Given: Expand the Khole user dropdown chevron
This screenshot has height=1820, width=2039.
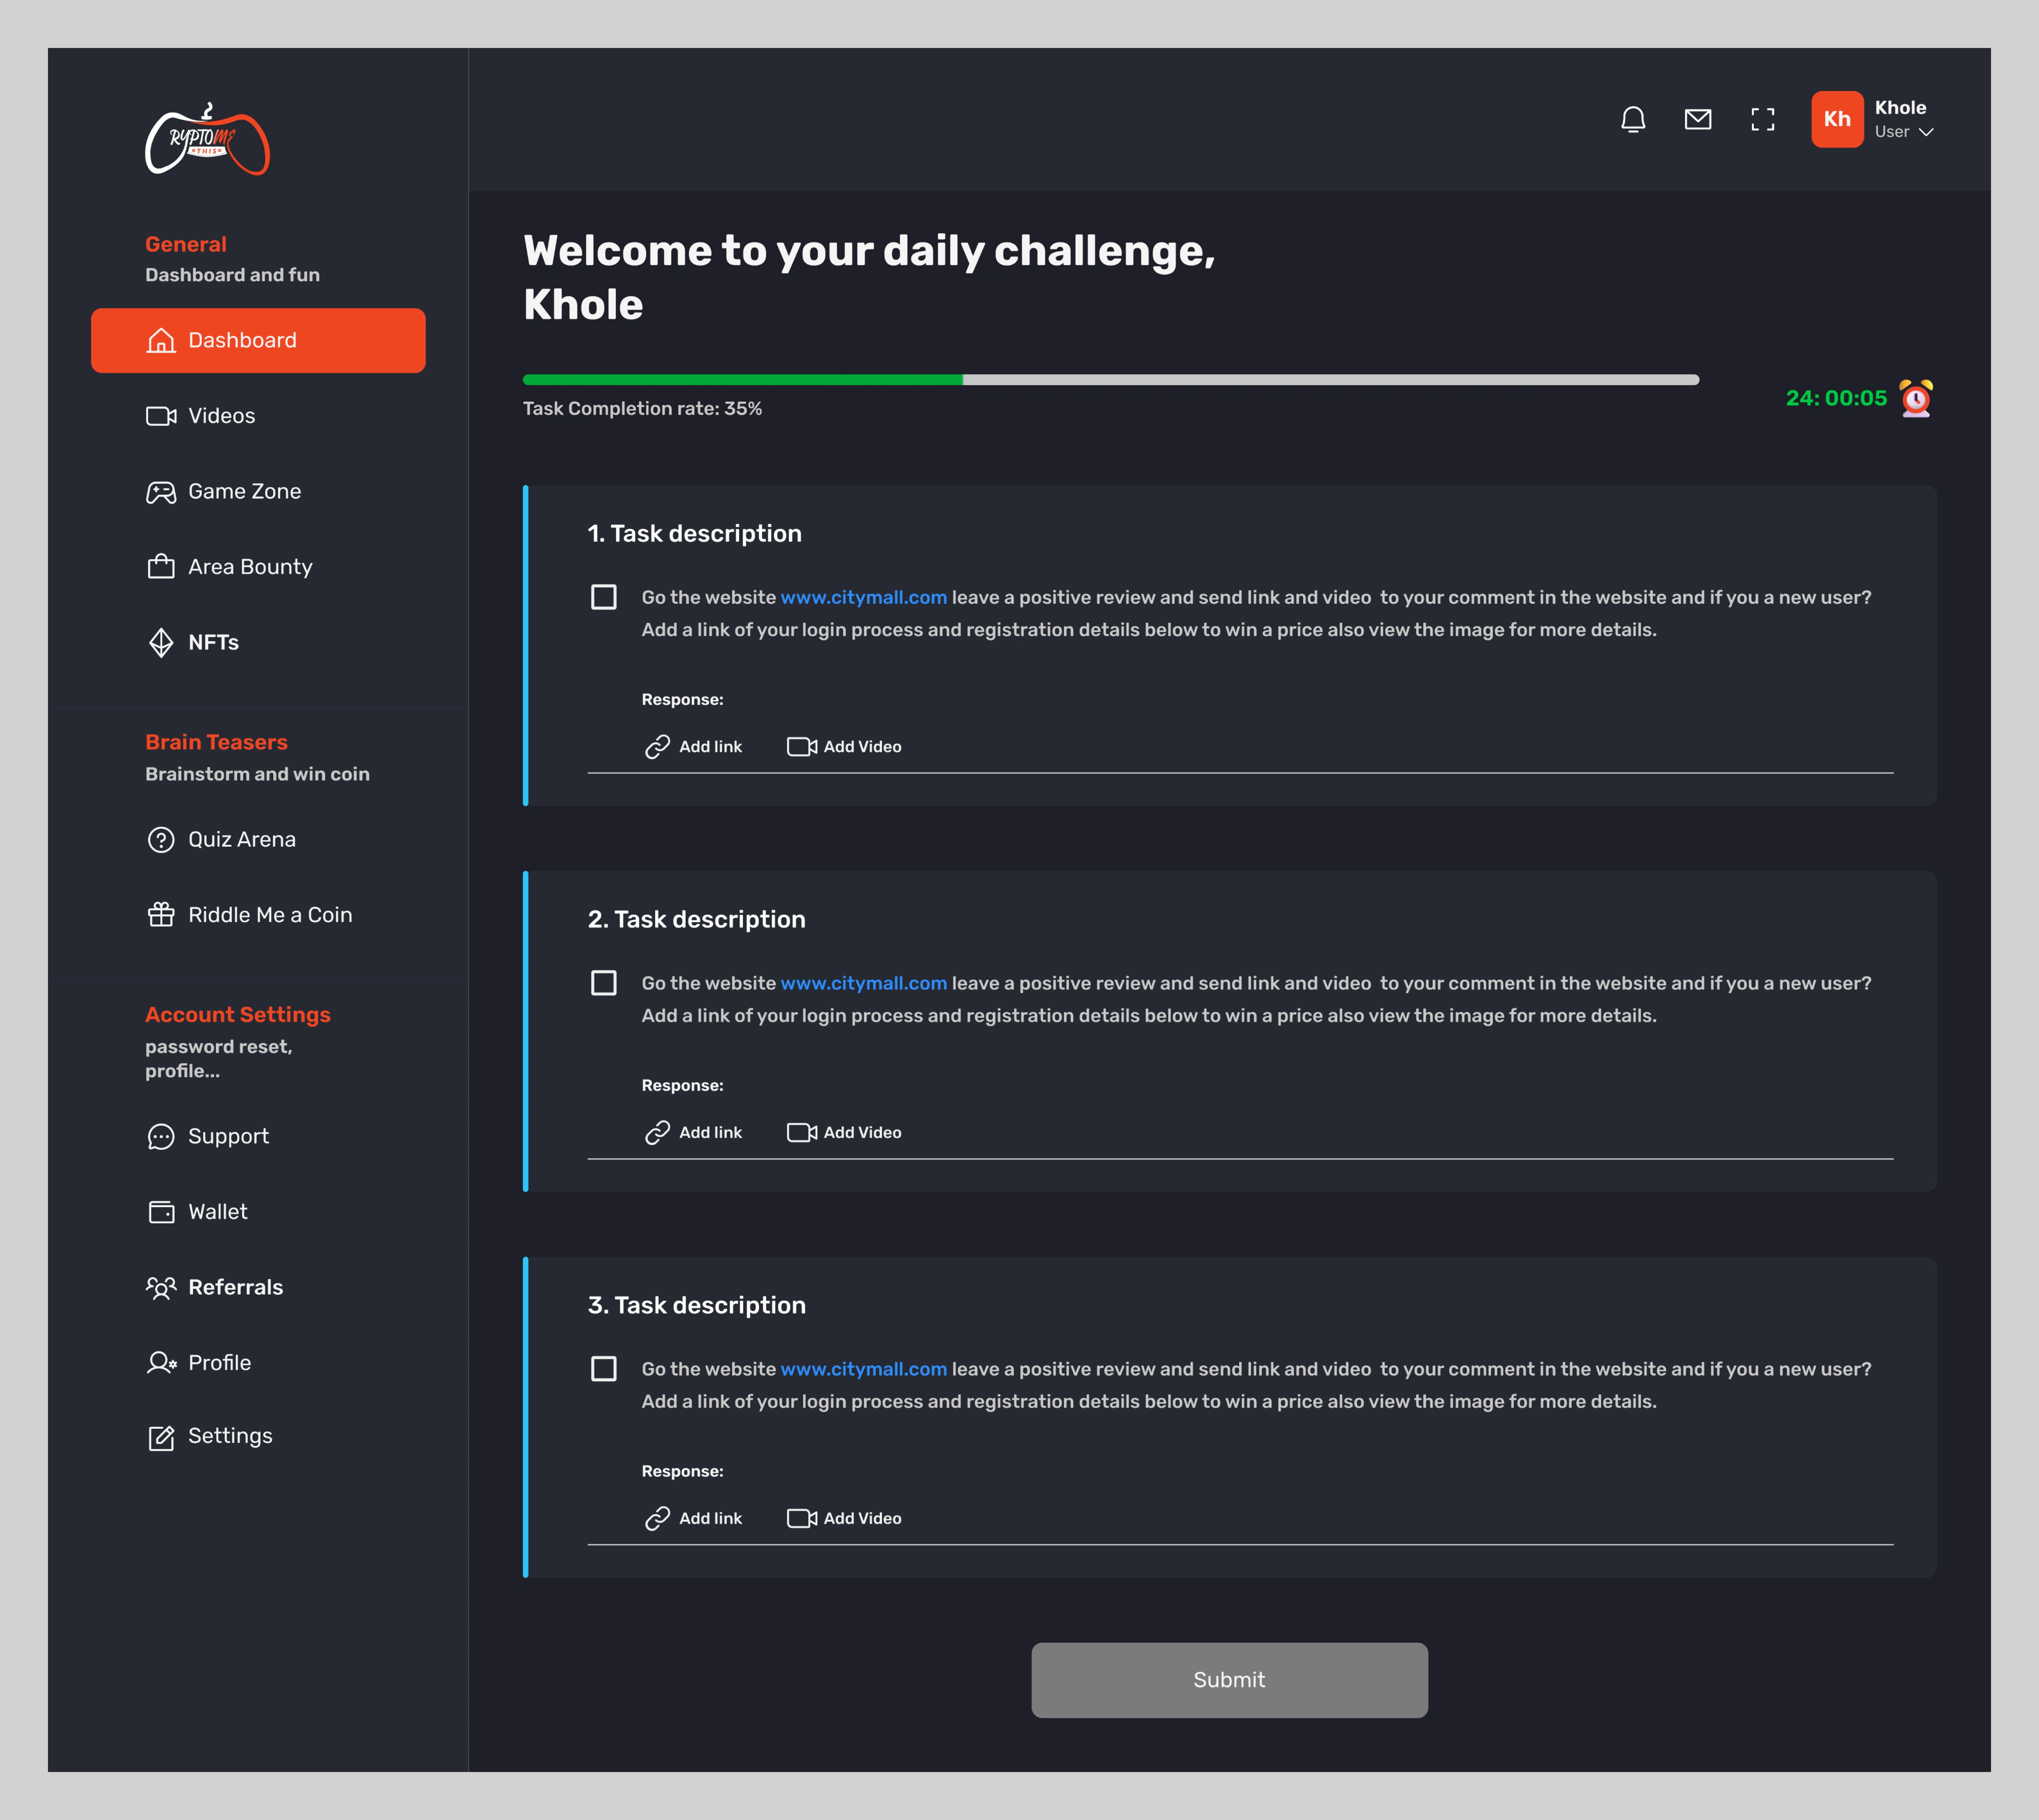Looking at the screenshot, I should [x=1926, y=132].
